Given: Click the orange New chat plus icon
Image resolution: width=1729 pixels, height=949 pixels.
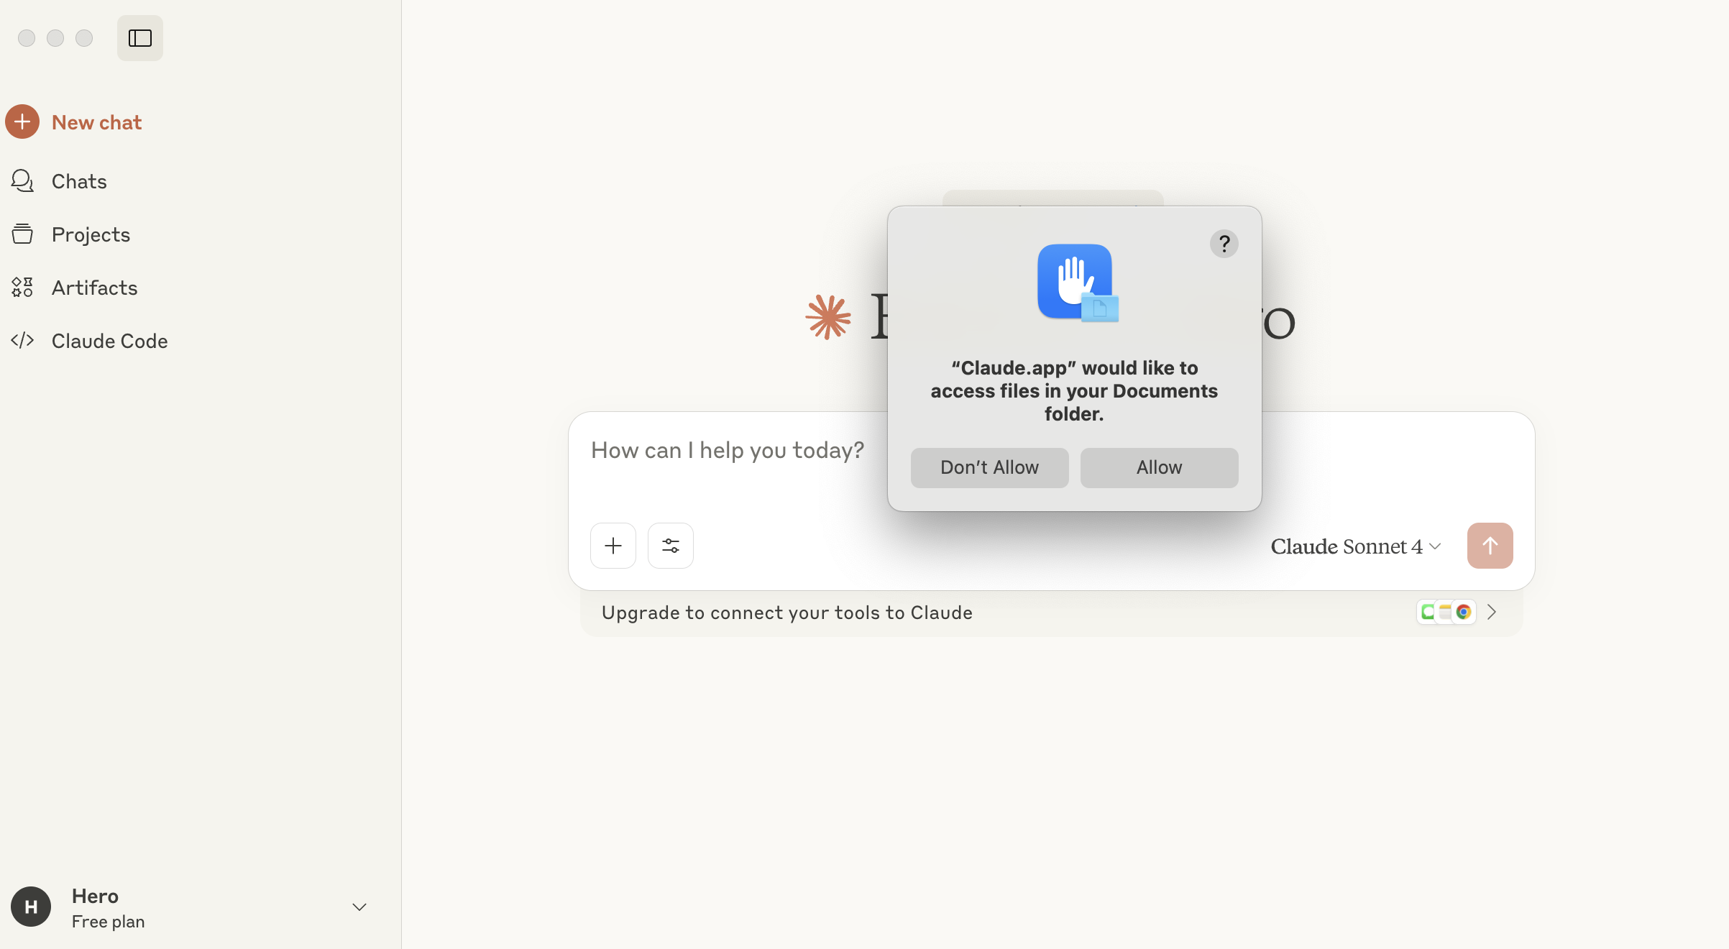Looking at the screenshot, I should point(22,122).
